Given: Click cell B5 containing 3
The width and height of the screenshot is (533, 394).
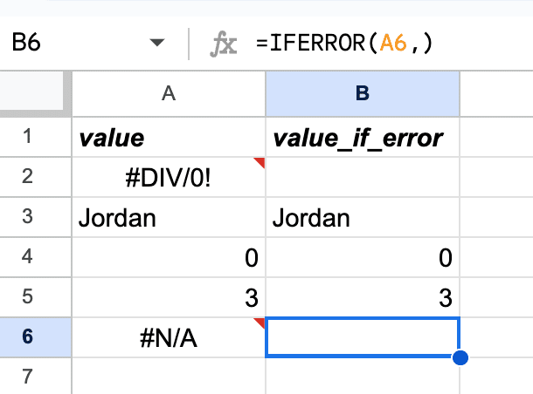Looking at the screenshot, I should tap(363, 297).
